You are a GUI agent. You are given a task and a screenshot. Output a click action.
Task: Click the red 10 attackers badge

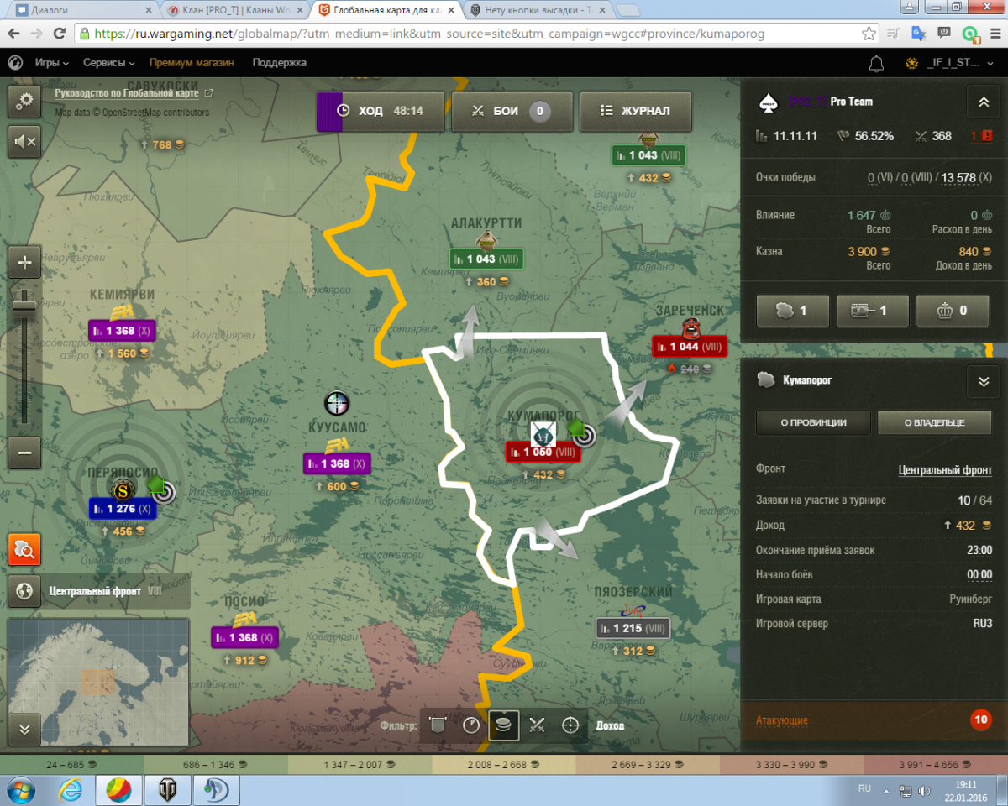coord(979,720)
